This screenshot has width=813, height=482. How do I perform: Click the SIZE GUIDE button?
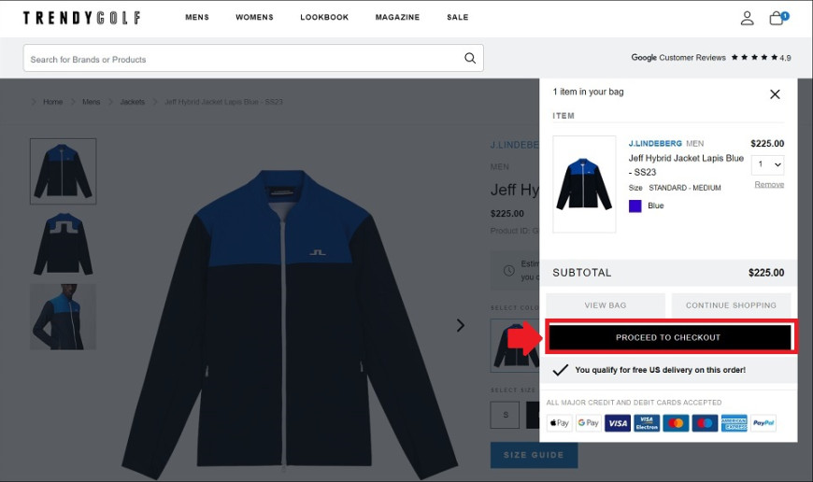[534, 455]
